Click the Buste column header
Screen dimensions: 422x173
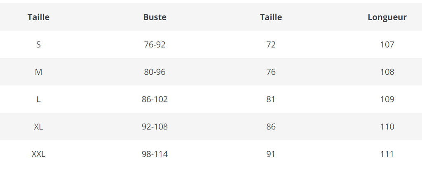(x=155, y=17)
